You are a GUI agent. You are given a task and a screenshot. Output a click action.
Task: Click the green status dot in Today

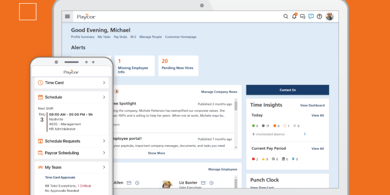click(253, 126)
